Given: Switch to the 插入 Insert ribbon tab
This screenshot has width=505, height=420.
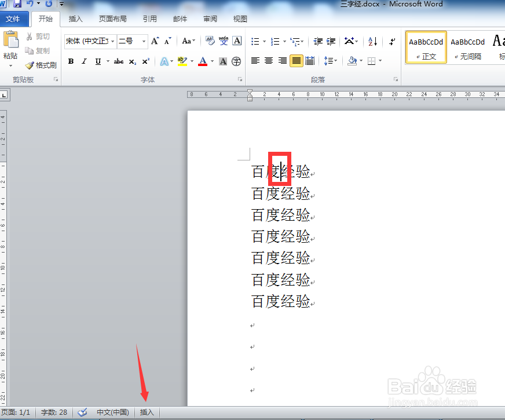Looking at the screenshot, I should click(x=76, y=19).
